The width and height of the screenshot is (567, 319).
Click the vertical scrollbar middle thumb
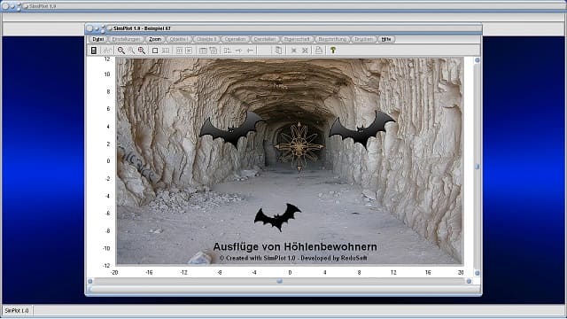click(x=477, y=167)
